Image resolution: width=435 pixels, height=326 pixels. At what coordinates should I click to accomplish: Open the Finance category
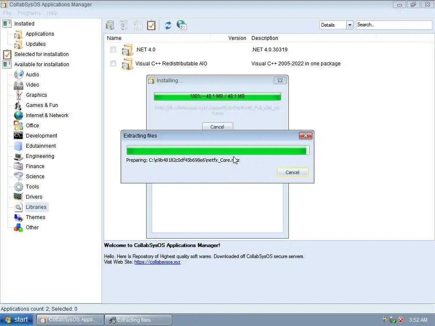tap(35, 166)
